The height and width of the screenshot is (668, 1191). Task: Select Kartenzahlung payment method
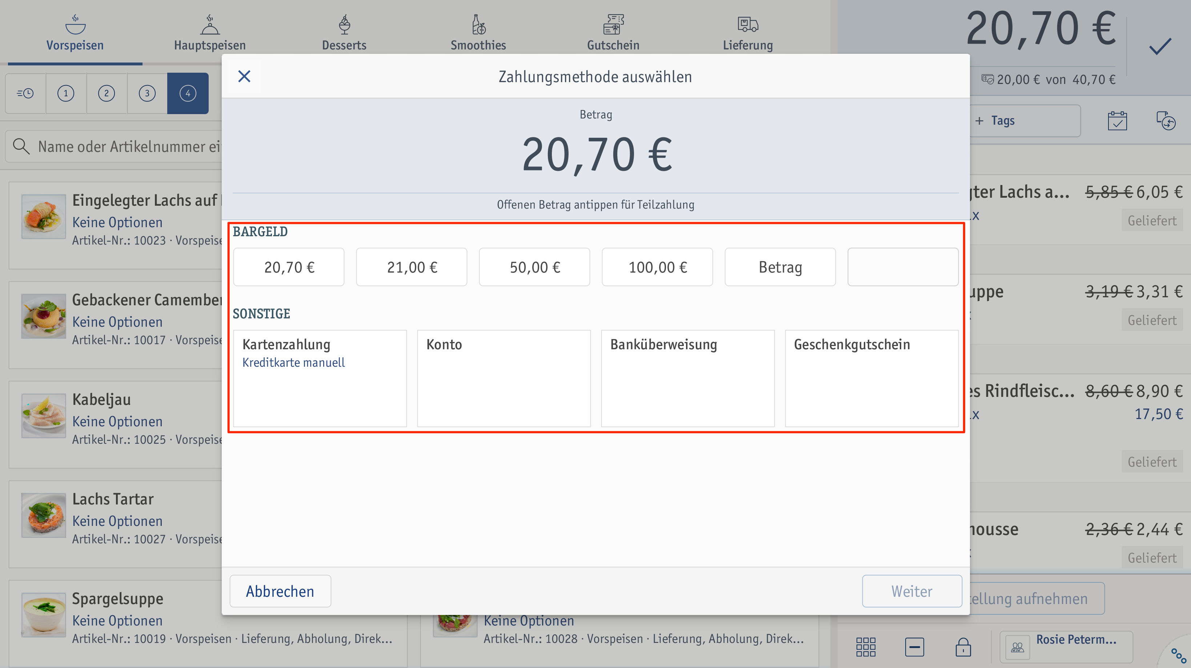coord(320,378)
